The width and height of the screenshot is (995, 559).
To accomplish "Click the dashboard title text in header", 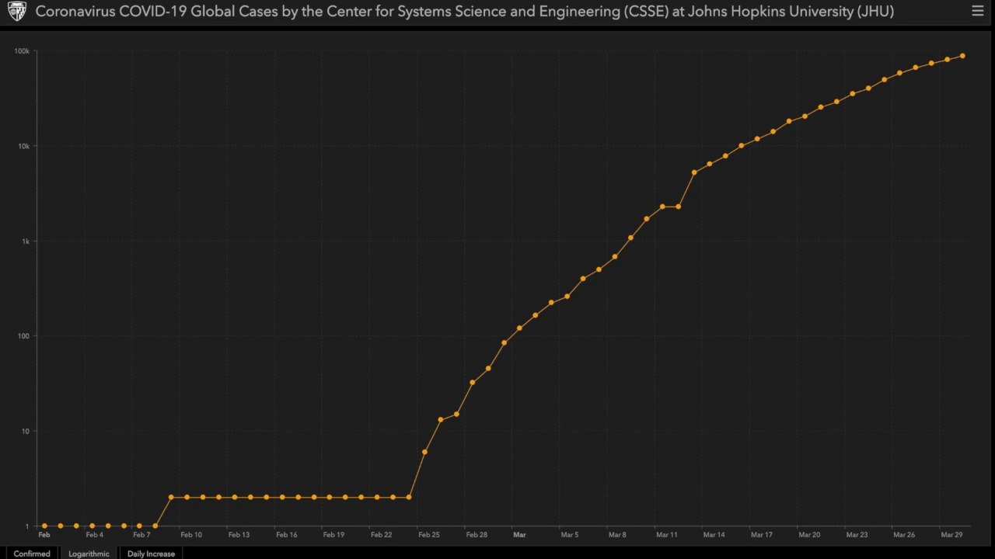I will 464,12.
